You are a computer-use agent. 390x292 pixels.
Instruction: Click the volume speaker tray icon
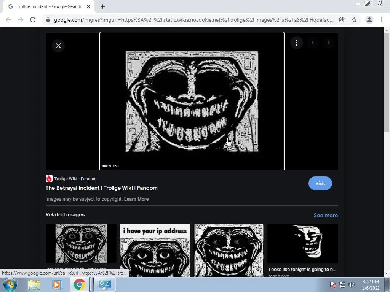[351, 285]
